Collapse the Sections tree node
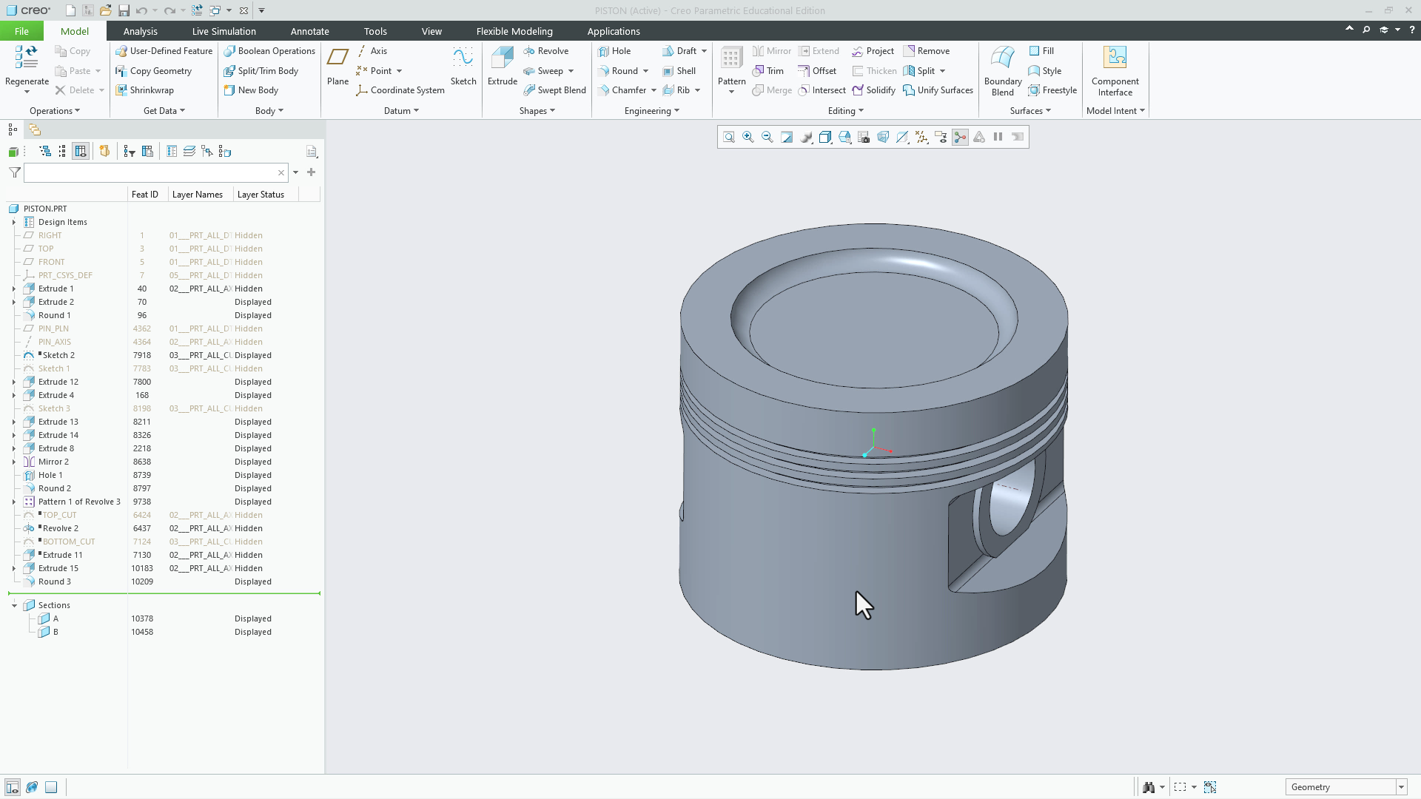The width and height of the screenshot is (1421, 799). point(14,606)
